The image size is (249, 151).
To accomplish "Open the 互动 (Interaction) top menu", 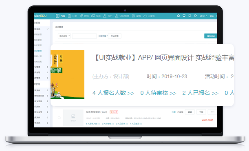I will [96, 16].
